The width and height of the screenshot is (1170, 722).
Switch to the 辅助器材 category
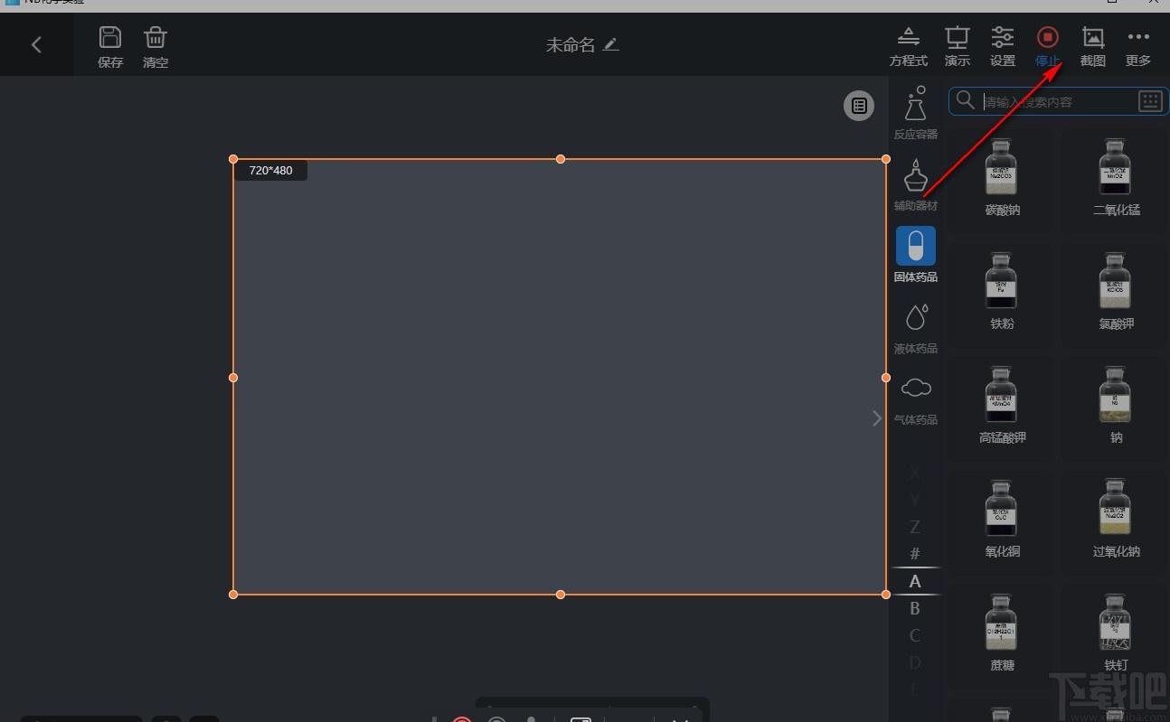tap(916, 185)
